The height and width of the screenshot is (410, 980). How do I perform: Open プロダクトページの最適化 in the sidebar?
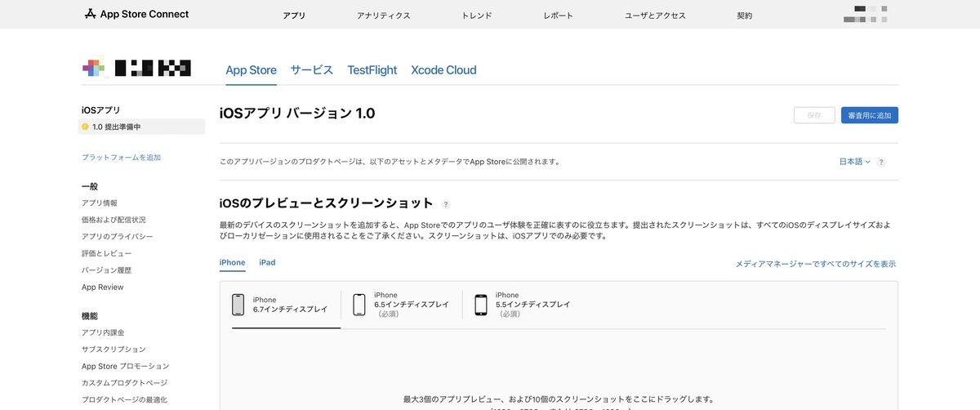click(x=124, y=399)
